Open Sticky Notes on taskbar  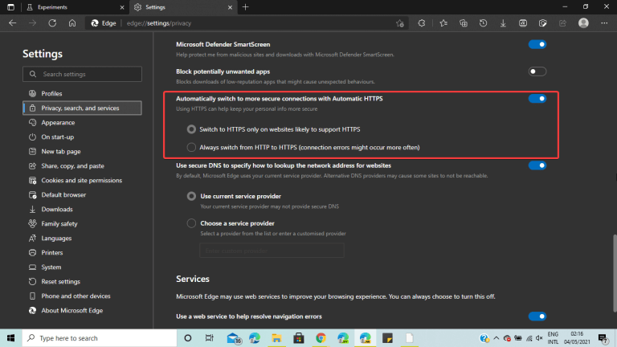click(x=387, y=338)
